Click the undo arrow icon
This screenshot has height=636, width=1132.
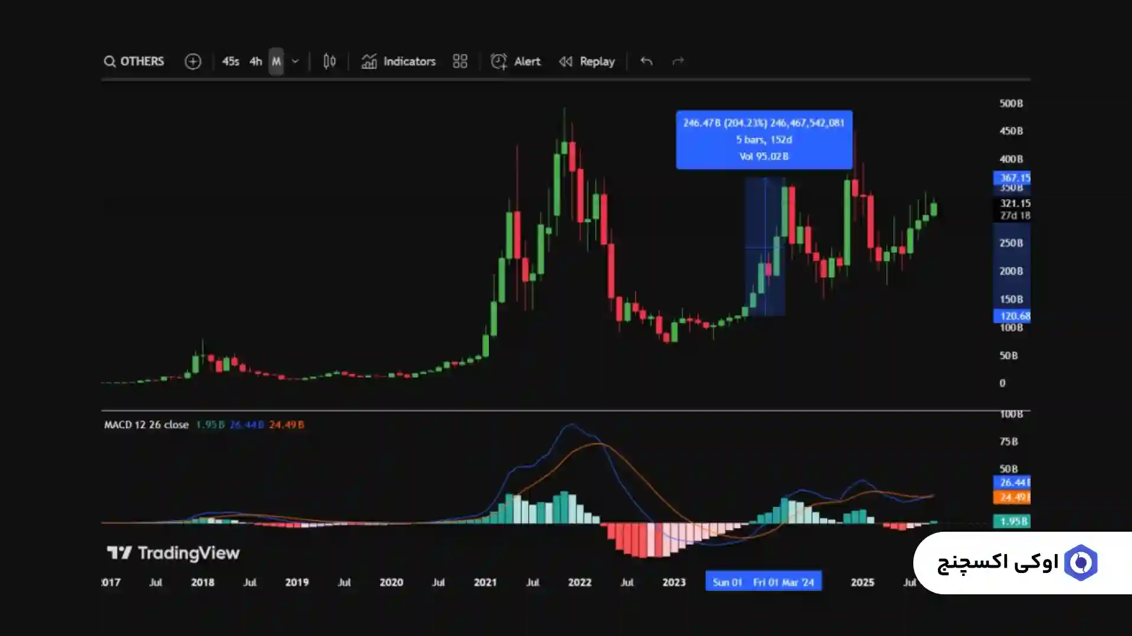(646, 61)
